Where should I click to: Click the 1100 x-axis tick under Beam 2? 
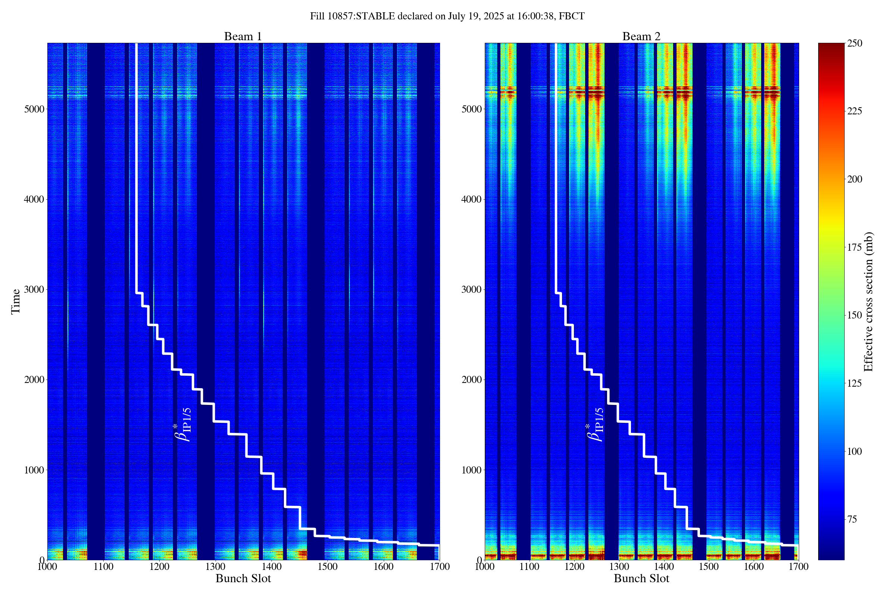coord(529,567)
